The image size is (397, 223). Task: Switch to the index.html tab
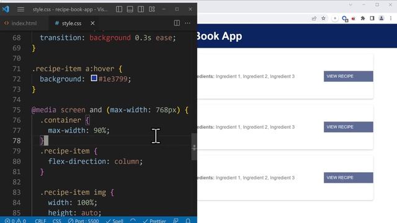click(20, 24)
